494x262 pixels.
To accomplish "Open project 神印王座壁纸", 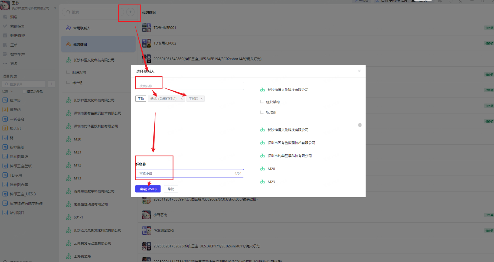I will pos(21,166).
